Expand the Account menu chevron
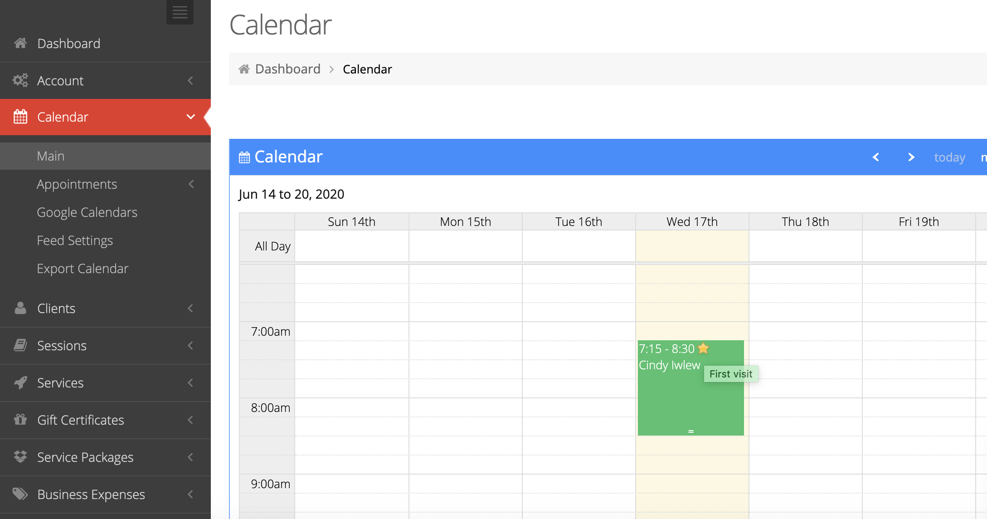987x519 pixels. pos(190,81)
